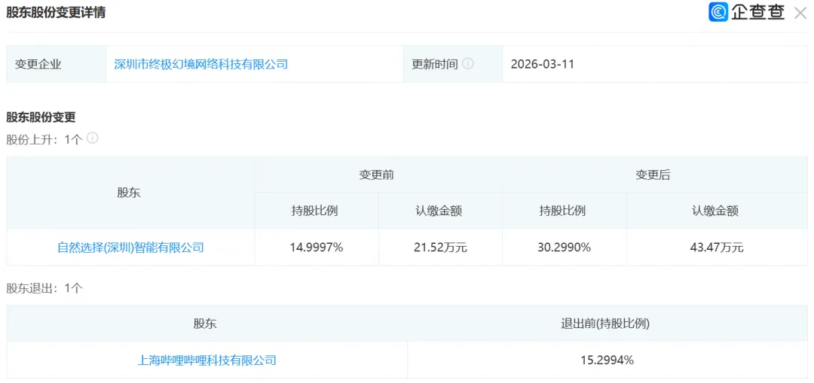814x383 pixels.
Task: Open the info icon next to 更新时间
Action: pyautogui.click(x=468, y=64)
